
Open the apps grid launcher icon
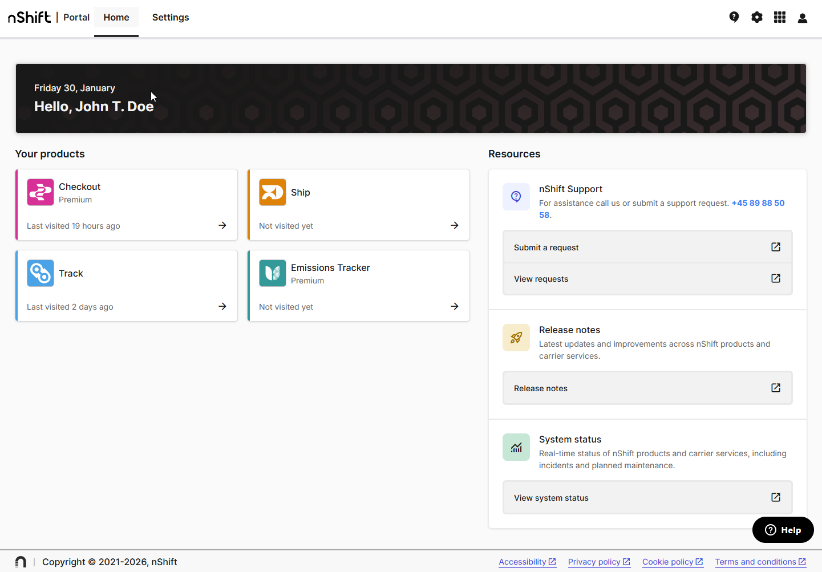coord(780,17)
